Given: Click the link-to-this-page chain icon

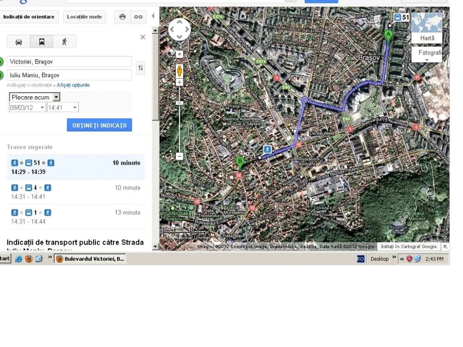Looking at the screenshot, I should coord(138,17).
